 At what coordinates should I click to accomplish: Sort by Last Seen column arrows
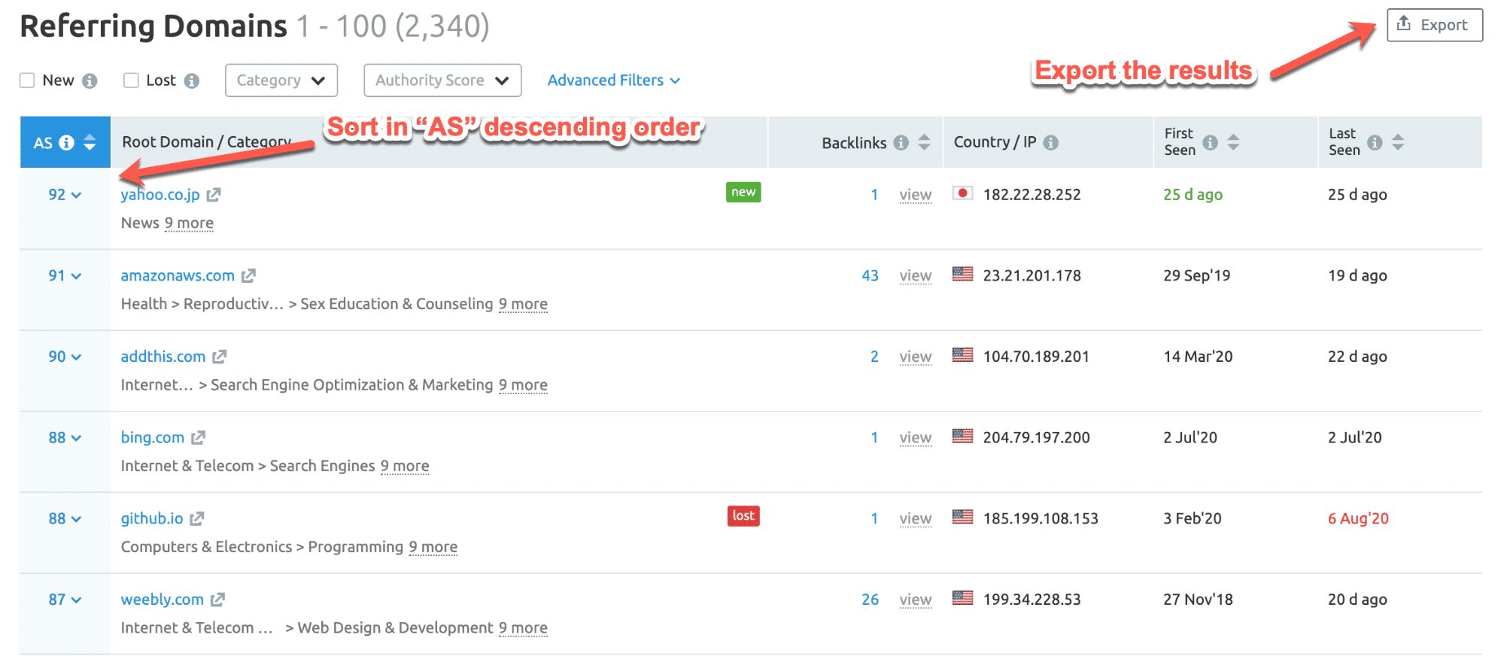tap(1398, 142)
